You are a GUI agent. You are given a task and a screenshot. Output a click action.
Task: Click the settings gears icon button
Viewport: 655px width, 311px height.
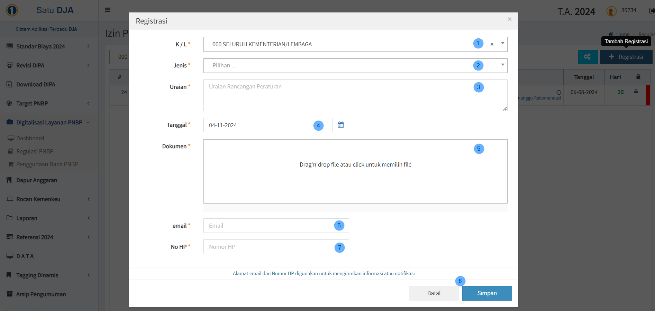click(x=588, y=57)
